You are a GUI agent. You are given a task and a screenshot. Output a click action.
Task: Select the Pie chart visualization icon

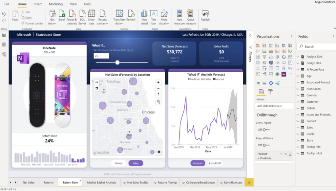277,57
